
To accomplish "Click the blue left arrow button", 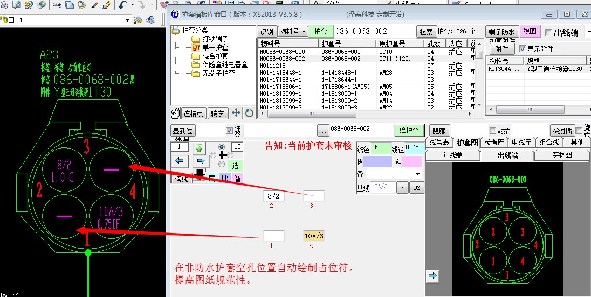I will tap(180, 160).
